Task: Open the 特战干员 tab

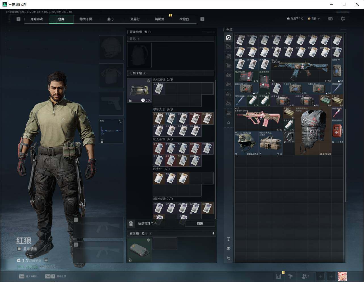Action: (86, 19)
